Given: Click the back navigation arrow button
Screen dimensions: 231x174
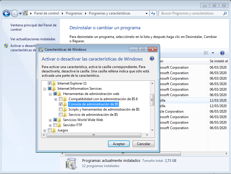Looking at the screenshot, I should point(6,13).
